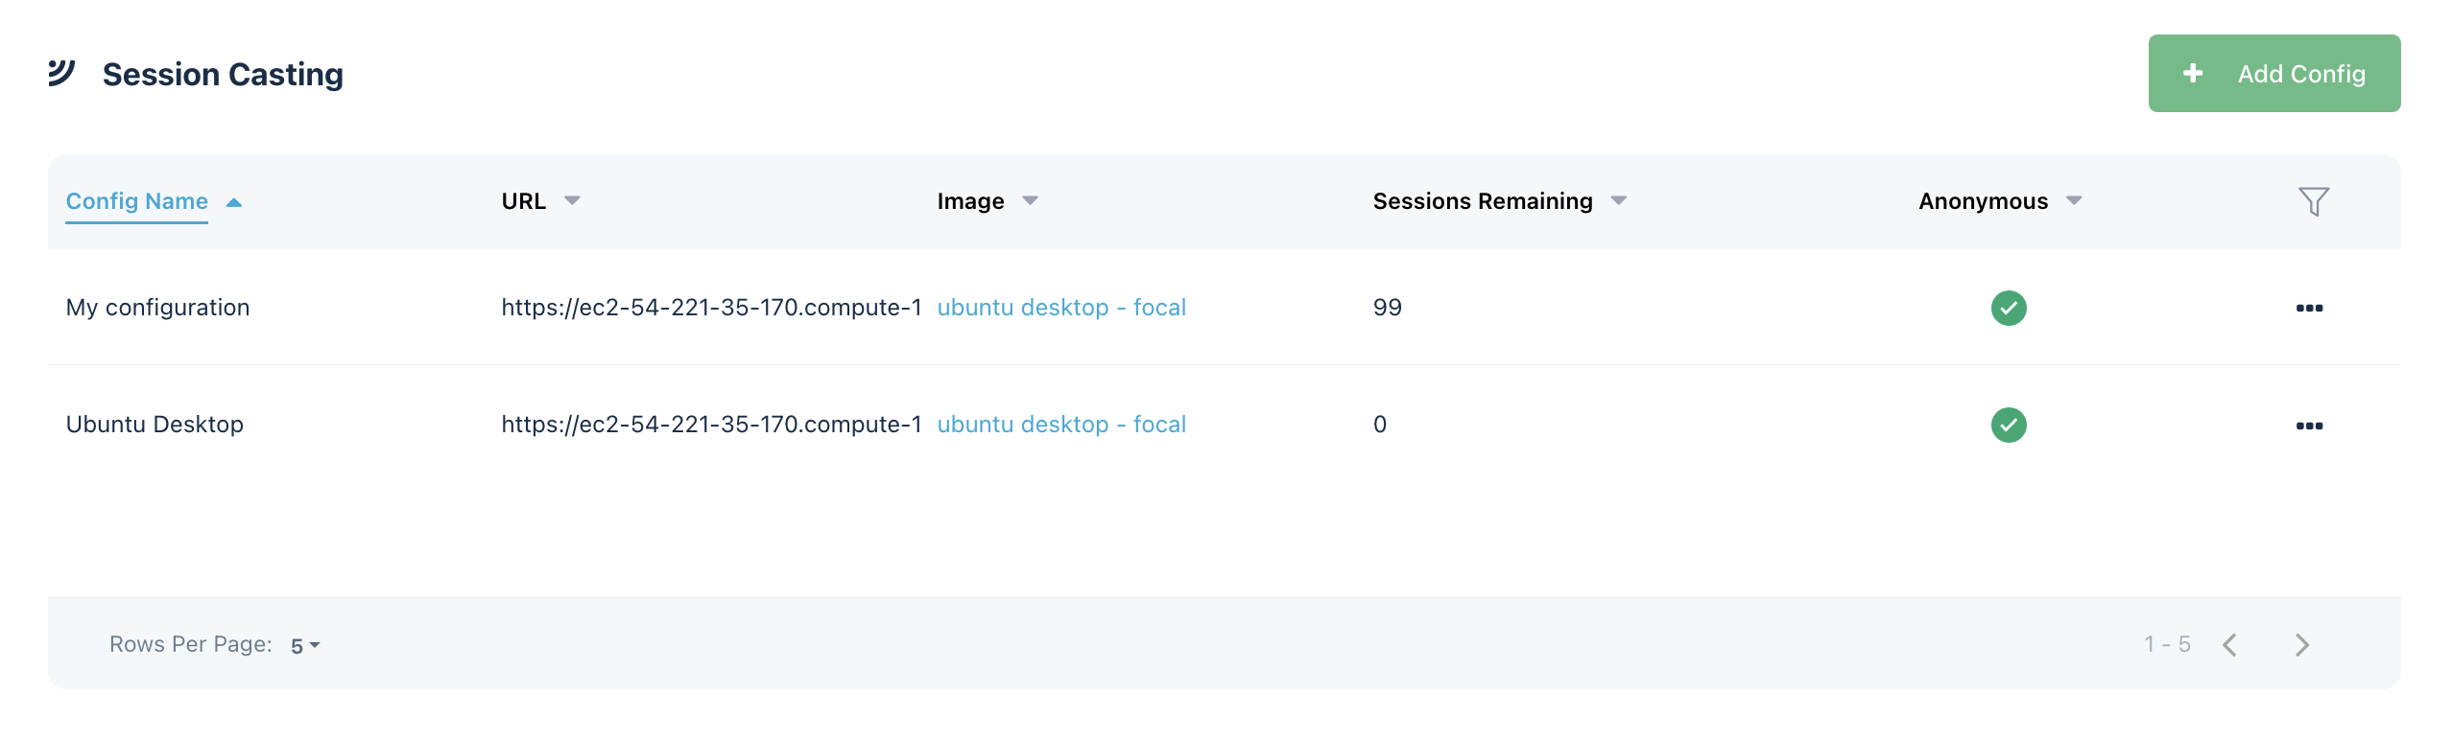This screenshot has height=738, width=2451.
Task: Sort by the Anonymous column header
Action: (1983, 201)
